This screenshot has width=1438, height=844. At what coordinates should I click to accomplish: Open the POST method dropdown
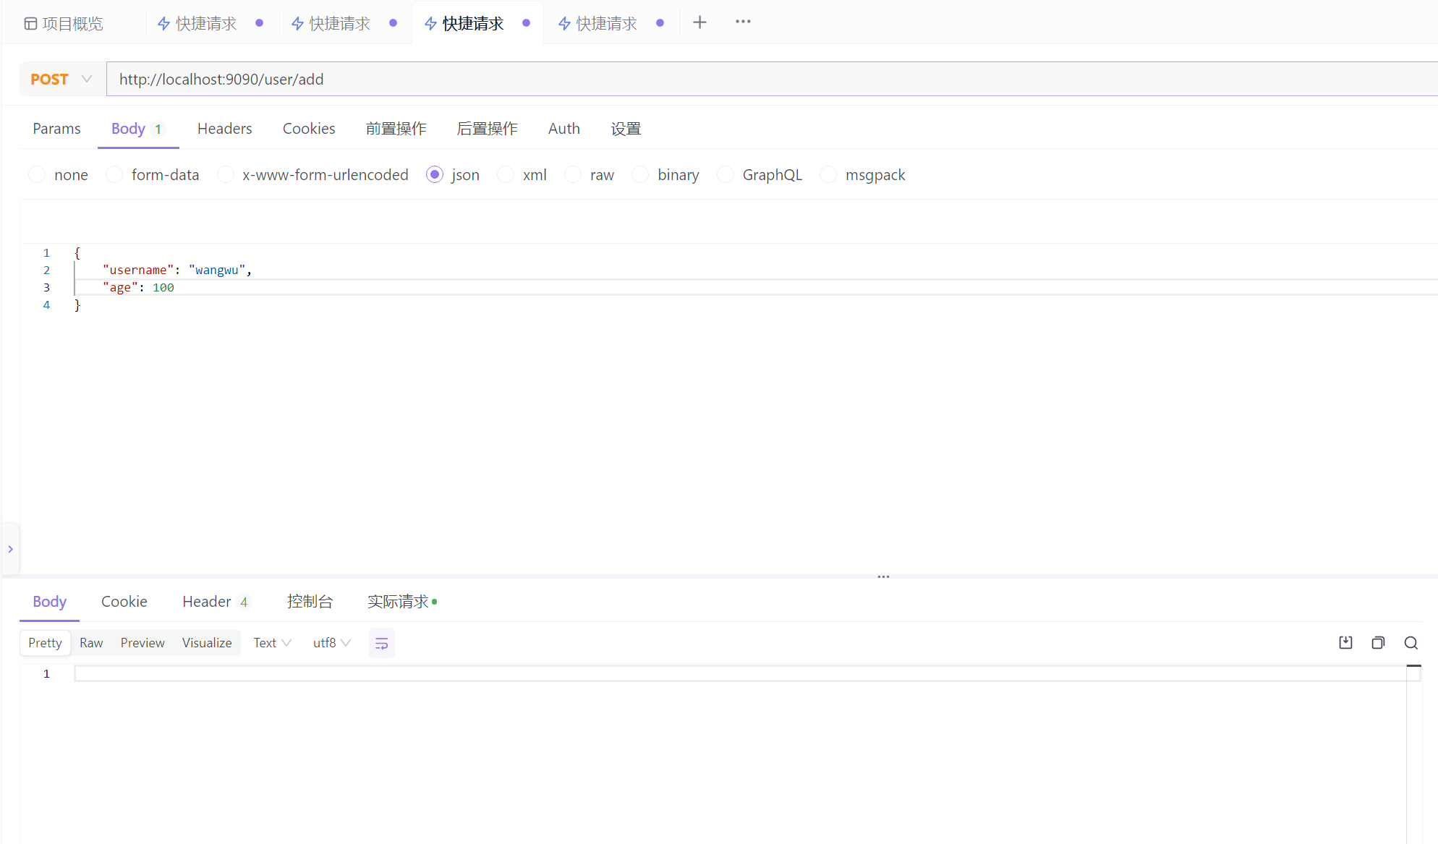(61, 80)
